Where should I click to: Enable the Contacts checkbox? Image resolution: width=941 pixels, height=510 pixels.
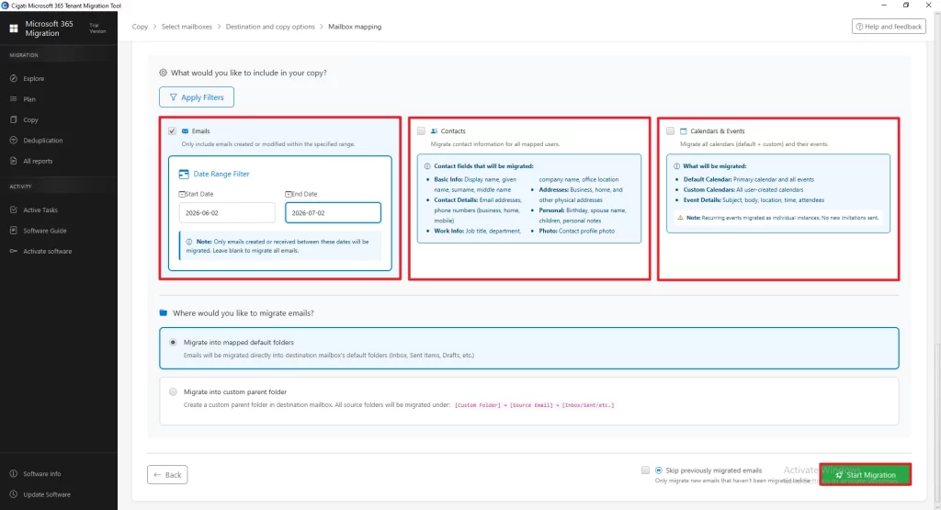pos(421,130)
